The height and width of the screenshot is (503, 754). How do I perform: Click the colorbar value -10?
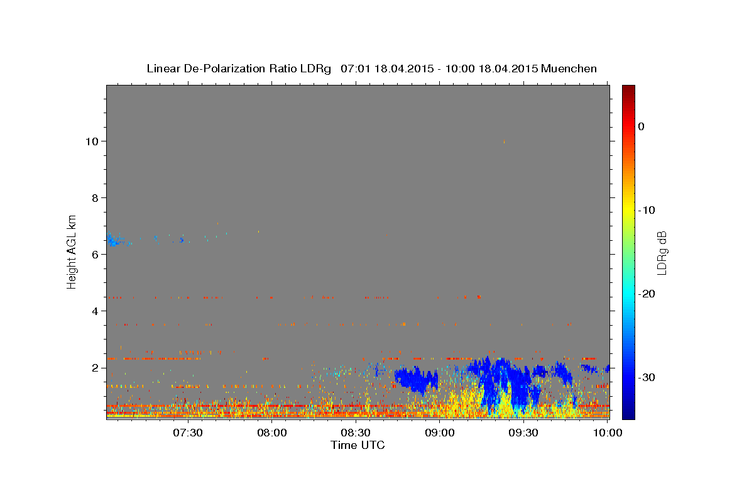pos(647,210)
